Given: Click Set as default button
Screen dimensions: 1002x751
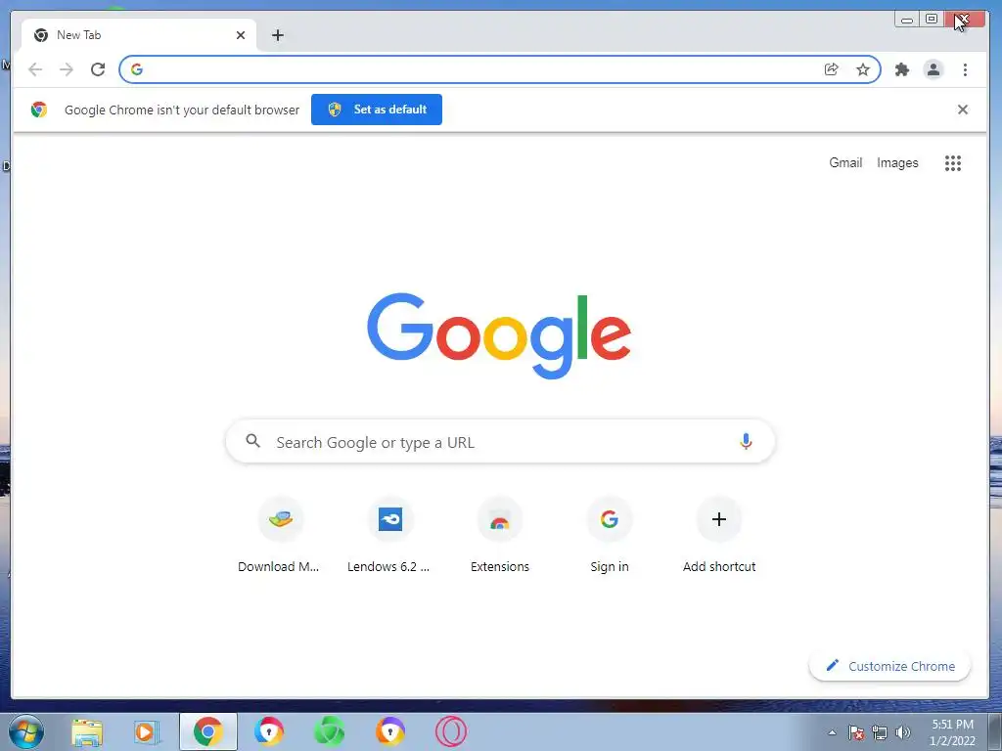Looking at the screenshot, I should 377,110.
